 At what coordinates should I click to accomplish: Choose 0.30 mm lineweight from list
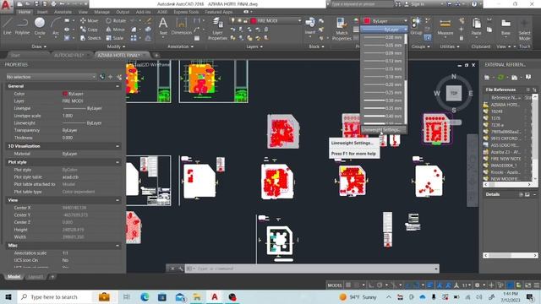pos(382,100)
